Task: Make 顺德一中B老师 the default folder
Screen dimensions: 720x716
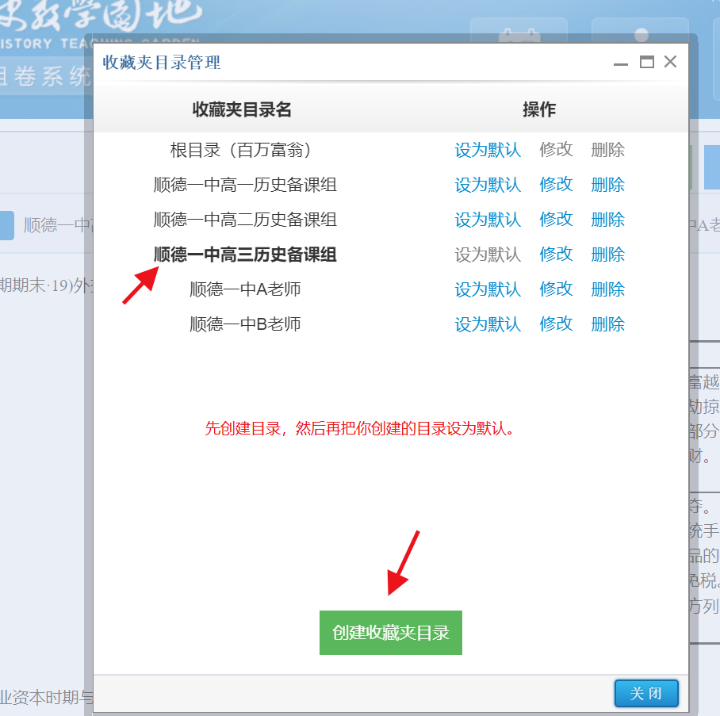Action: coord(488,324)
